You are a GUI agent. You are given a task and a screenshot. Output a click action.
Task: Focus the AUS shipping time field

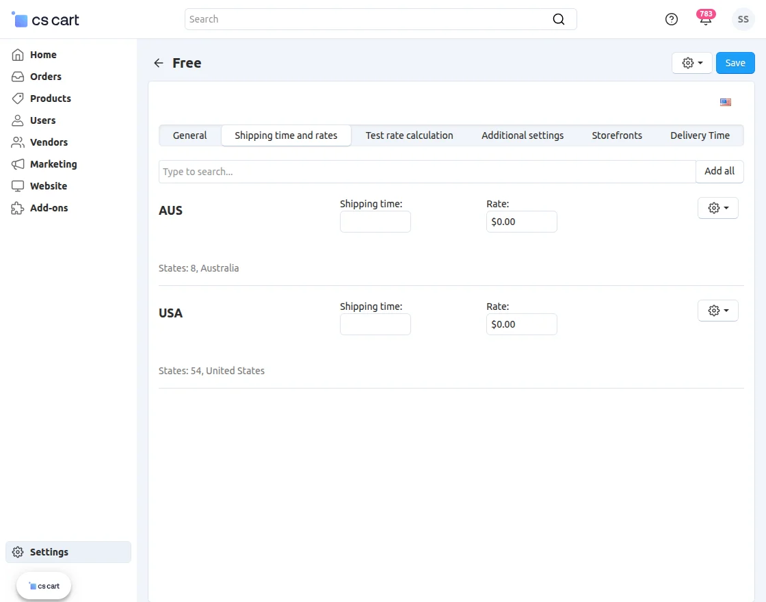(x=375, y=222)
